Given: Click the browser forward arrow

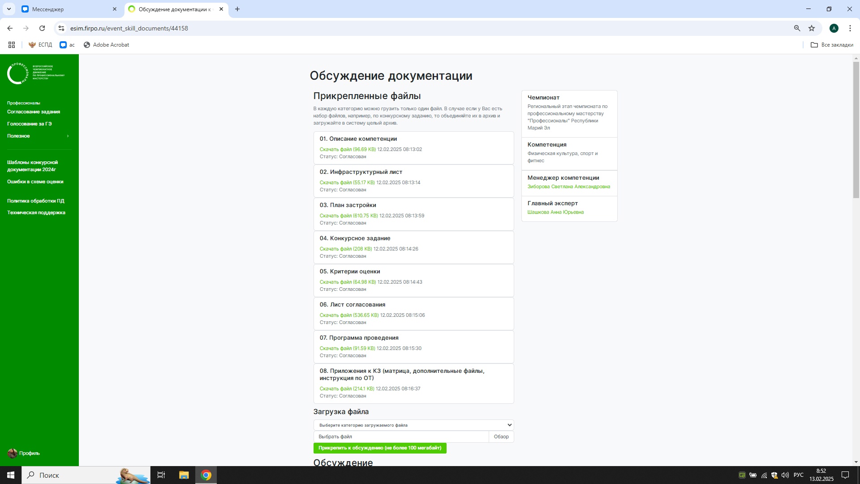Looking at the screenshot, I should 26,28.
